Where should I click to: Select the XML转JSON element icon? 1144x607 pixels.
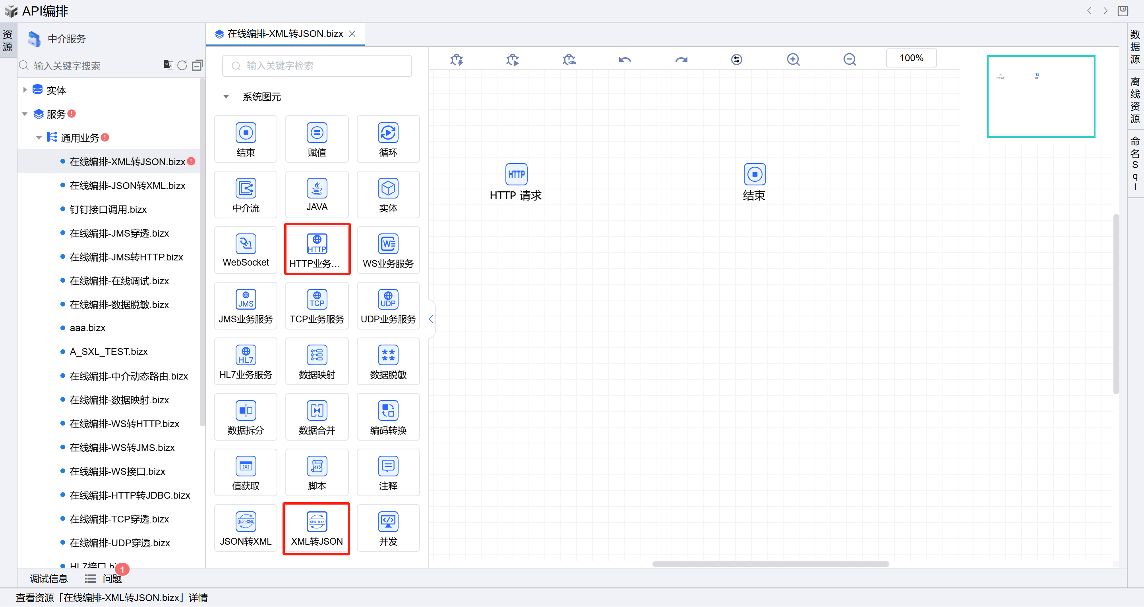317,521
